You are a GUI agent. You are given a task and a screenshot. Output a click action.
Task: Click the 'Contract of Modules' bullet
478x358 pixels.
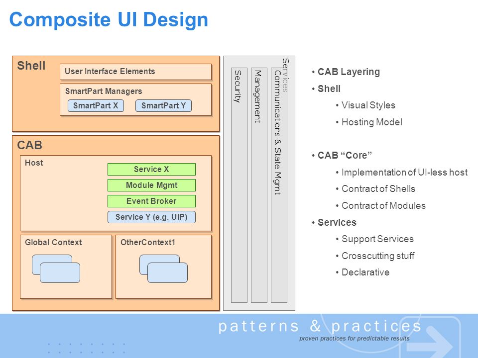pyautogui.click(x=383, y=205)
